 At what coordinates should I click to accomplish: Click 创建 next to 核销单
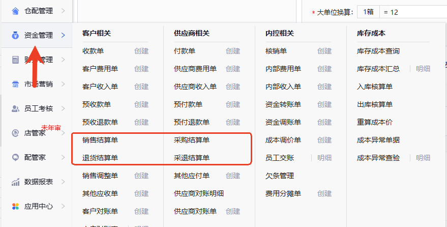tap(324, 51)
